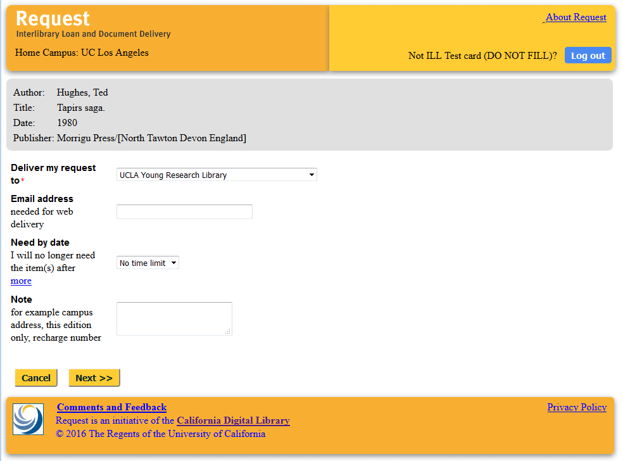
Task: Open the Comments and Feedback link
Action: [111, 407]
